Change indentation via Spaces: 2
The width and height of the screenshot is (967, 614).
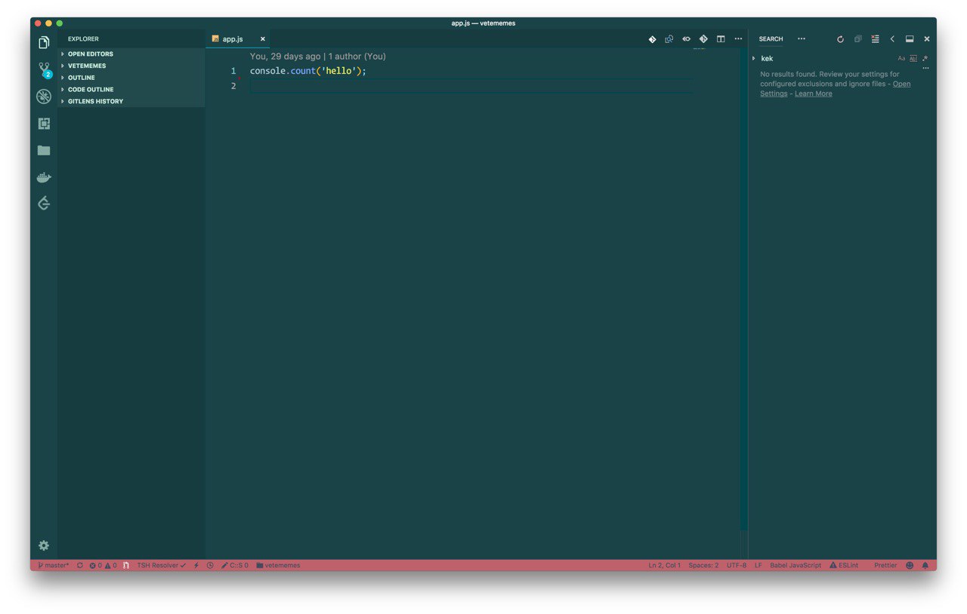[703, 565]
